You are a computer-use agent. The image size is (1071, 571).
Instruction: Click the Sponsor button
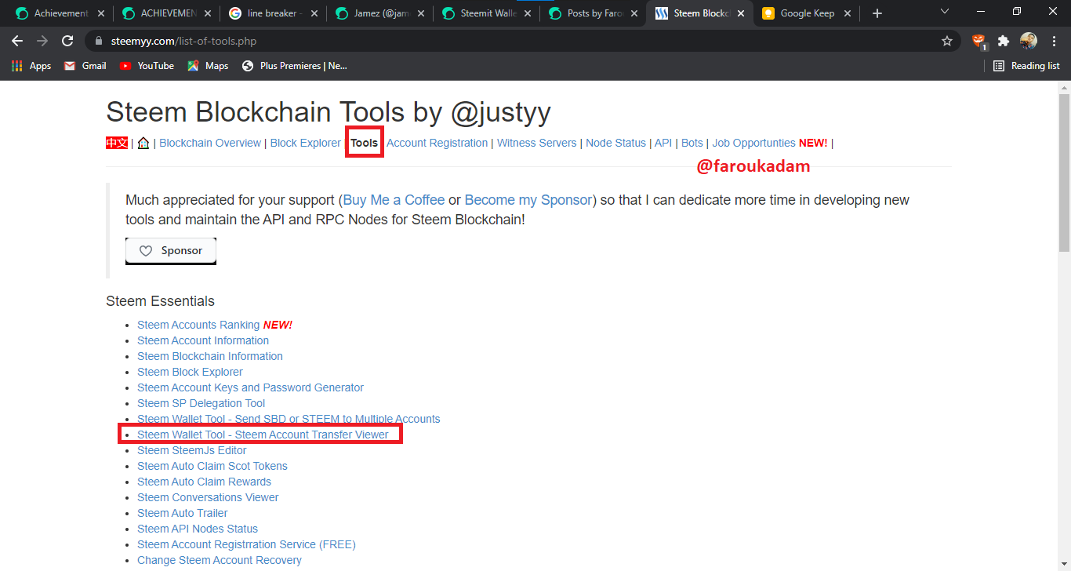coord(171,251)
